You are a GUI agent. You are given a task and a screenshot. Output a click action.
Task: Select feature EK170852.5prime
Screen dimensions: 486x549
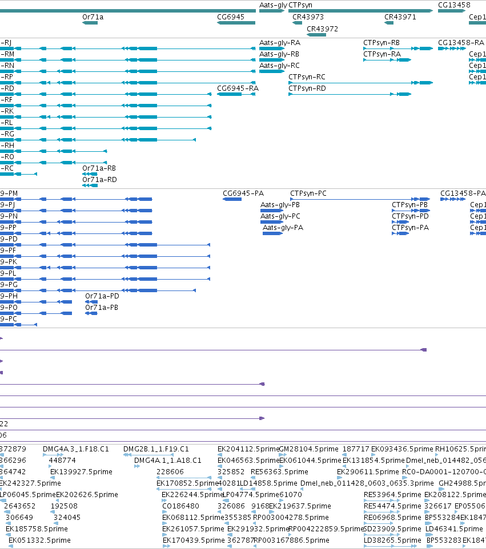click(x=187, y=483)
